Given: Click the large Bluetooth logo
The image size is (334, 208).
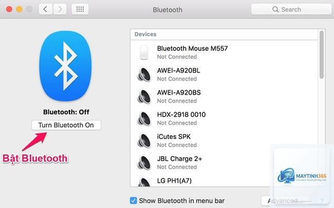Looking at the screenshot, I should (66, 66).
